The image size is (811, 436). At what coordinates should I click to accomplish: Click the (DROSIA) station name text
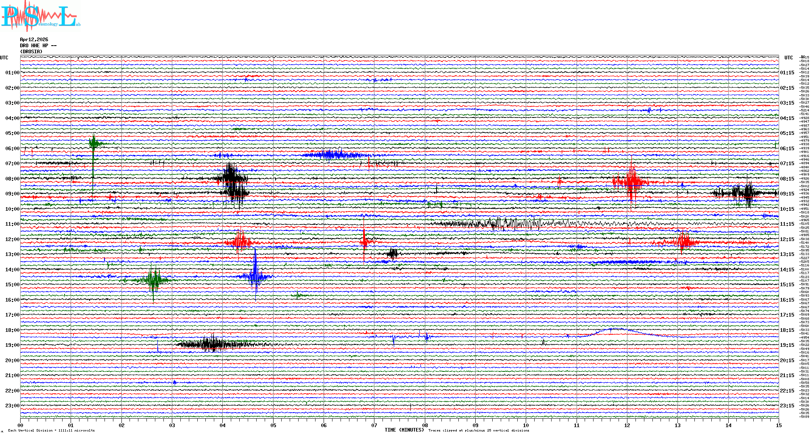pos(31,52)
